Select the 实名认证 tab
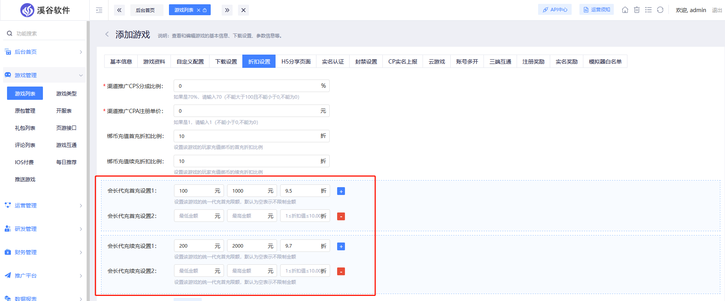The image size is (725, 301). pyautogui.click(x=333, y=62)
